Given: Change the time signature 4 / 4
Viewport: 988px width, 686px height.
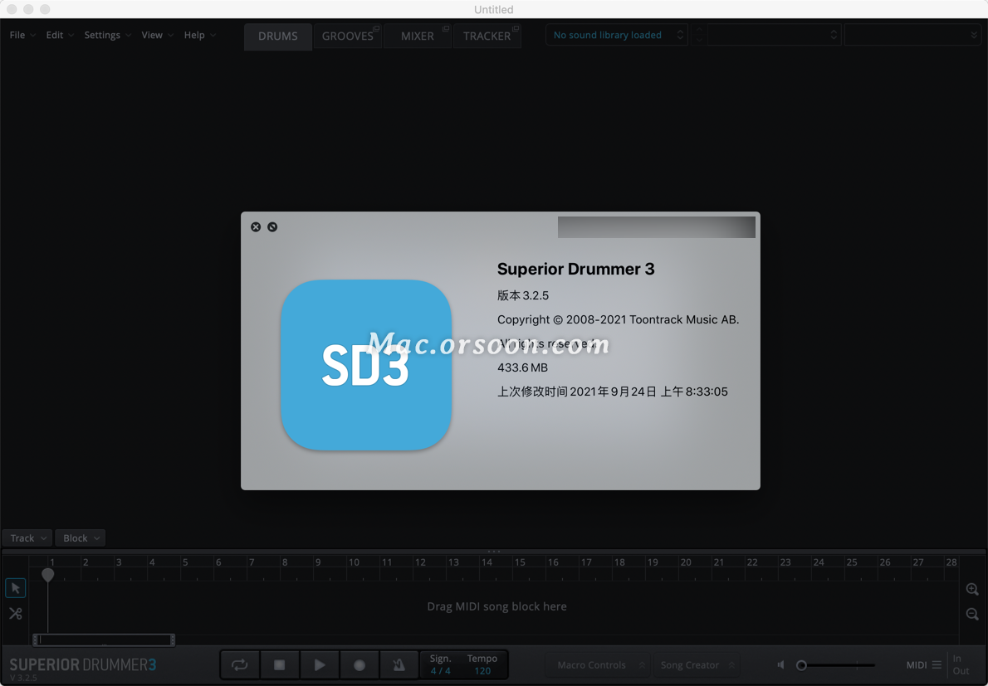Looking at the screenshot, I should 440,672.
